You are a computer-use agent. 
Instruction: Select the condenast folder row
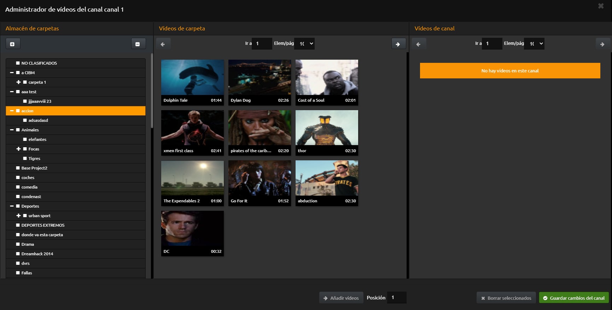(x=76, y=196)
